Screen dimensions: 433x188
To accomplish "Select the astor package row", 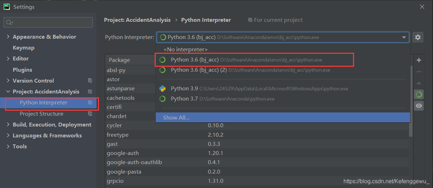I will 130,79.
